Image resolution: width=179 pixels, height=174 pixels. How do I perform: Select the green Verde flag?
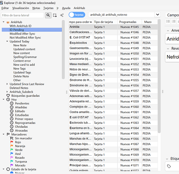tap(12, 150)
